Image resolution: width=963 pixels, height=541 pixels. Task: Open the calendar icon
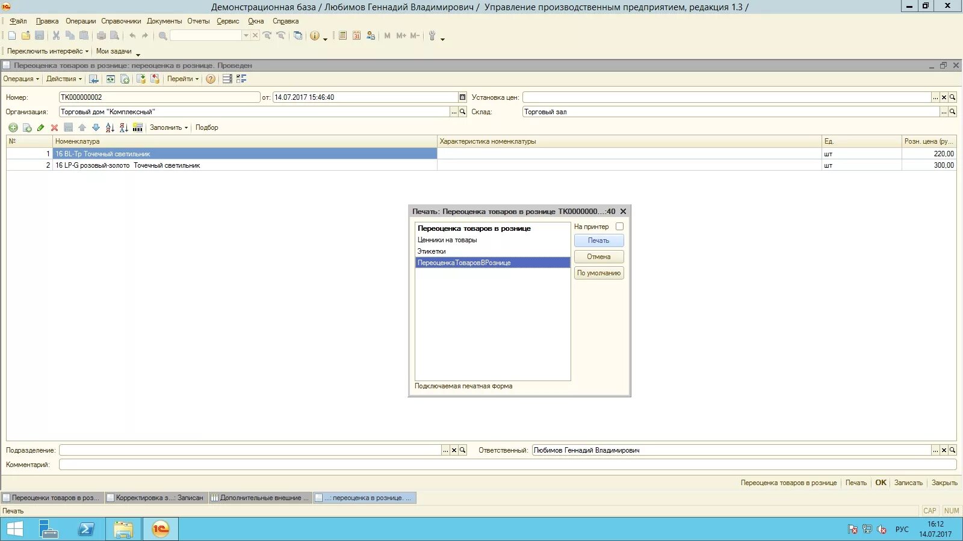click(356, 36)
